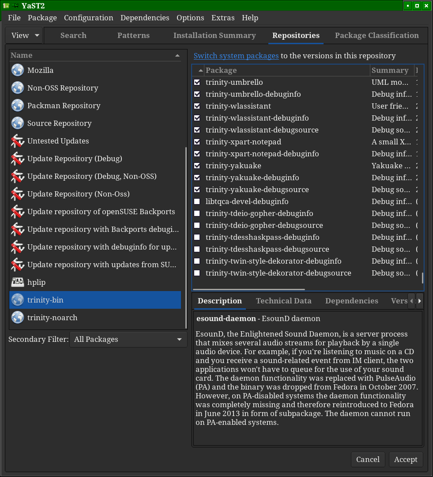Click Switch system packages link

click(236, 56)
